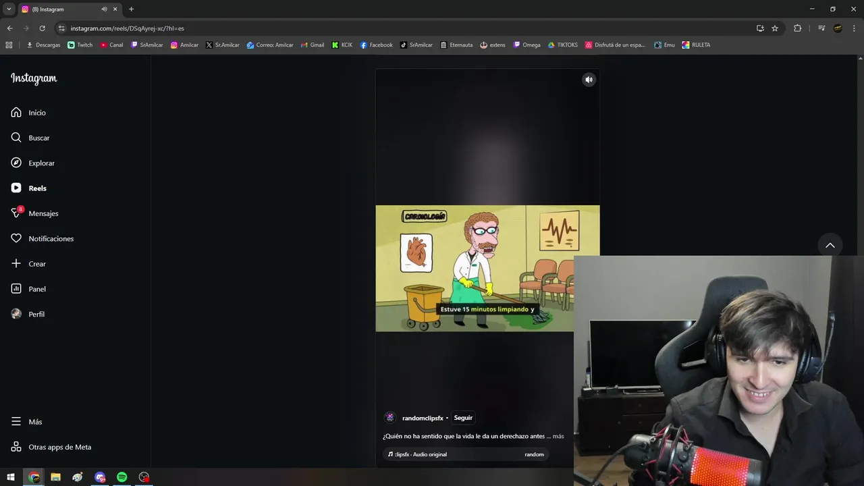This screenshot has width=864, height=486.
Task: Open the Amilcar Instagram bookmark
Action: [184, 45]
